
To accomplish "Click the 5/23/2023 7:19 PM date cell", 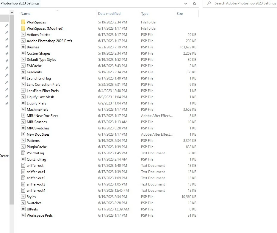I will 112,47.
